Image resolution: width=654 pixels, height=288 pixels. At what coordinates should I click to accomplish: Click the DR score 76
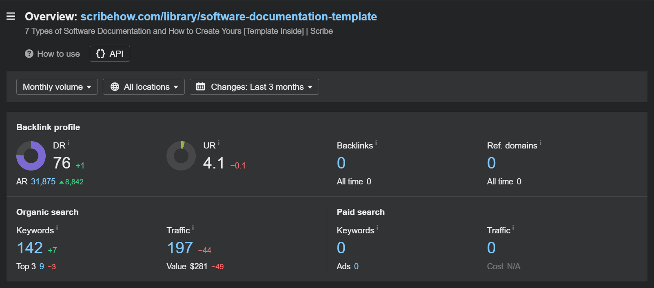pyautogui.click(x=62, y=163)
